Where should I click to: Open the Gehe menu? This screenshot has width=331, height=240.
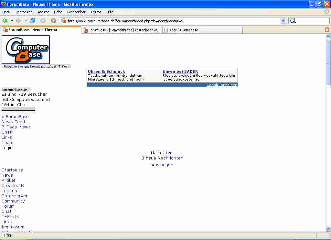[58, 12]
